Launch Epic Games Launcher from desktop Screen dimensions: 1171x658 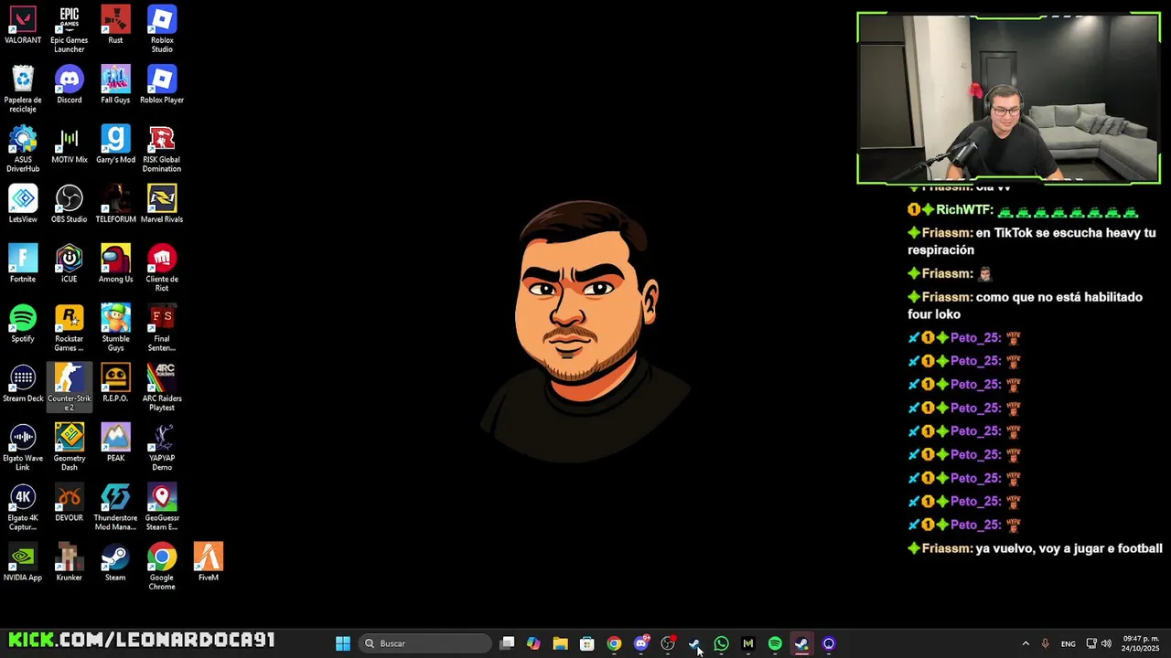(70, 29)
